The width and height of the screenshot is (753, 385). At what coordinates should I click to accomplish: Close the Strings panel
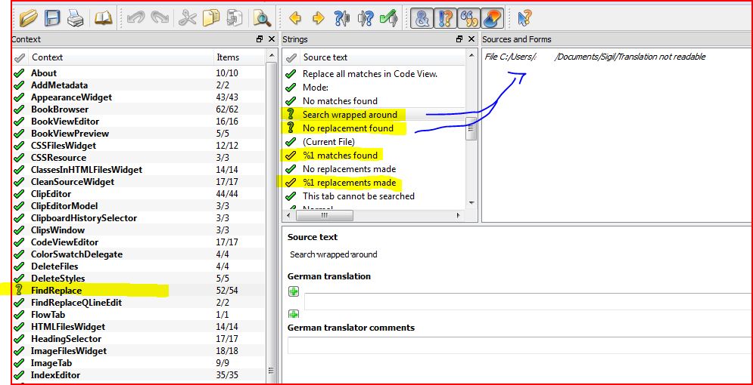(x=471, y=39)
